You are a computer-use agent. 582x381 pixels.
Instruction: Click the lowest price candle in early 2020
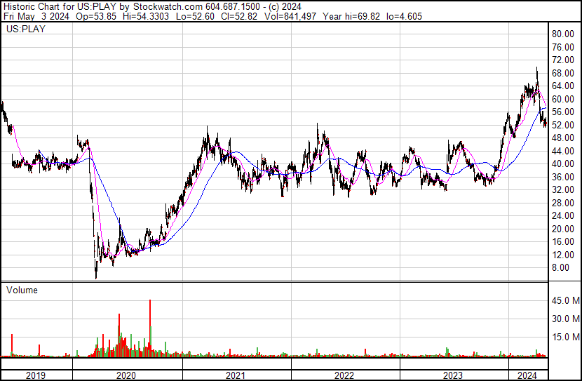point(96,270)
